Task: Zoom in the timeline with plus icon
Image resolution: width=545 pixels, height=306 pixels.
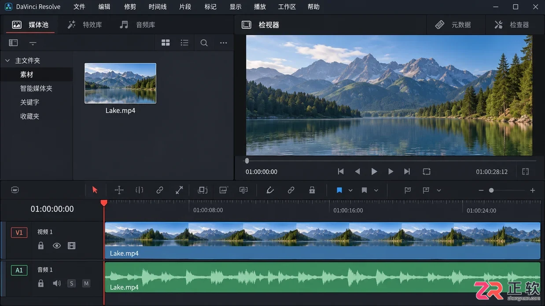Action: (x=533, y=190)
